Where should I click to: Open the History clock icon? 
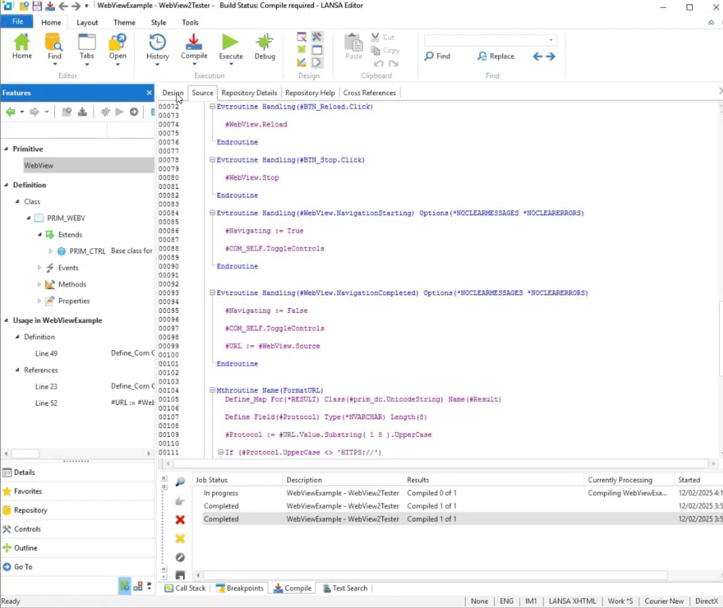click(157, 42)
